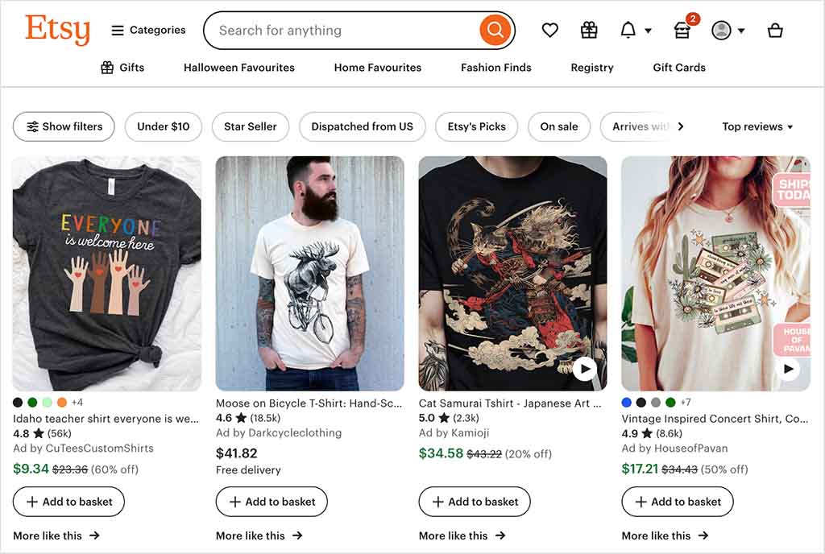Image resolution: width=825 pixels, height=554 pixels.
Task: Open the shopping basket icon
Action: (x=775, y=31)
